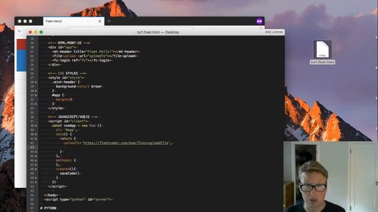This screenshot has width=378, height=212.
Task: Click background-color: brown line
Action: coord(79,87)
